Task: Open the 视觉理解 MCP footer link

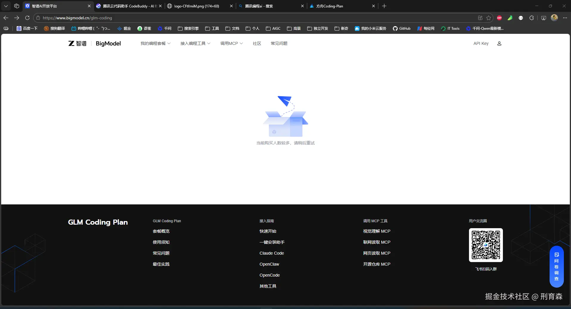Action: coord(377,231)
